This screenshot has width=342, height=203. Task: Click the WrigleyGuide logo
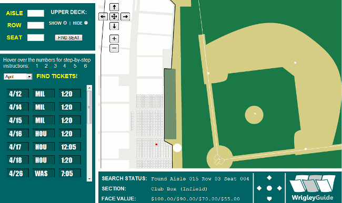tap(313, 187)
